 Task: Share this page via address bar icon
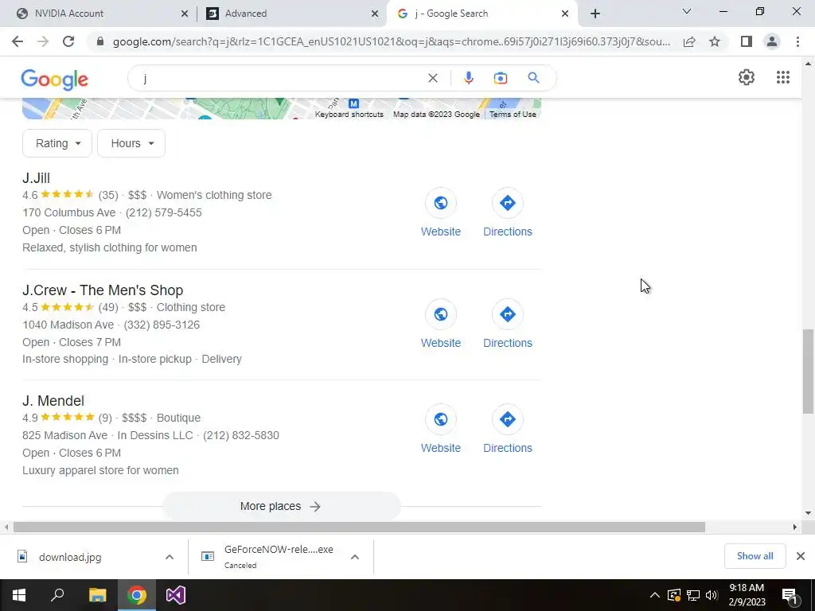pos(689,41)
